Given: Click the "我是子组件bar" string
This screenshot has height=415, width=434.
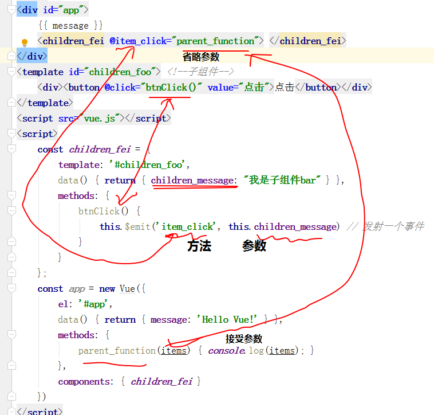Looking at the screenshot, I should tap(282, 181).
